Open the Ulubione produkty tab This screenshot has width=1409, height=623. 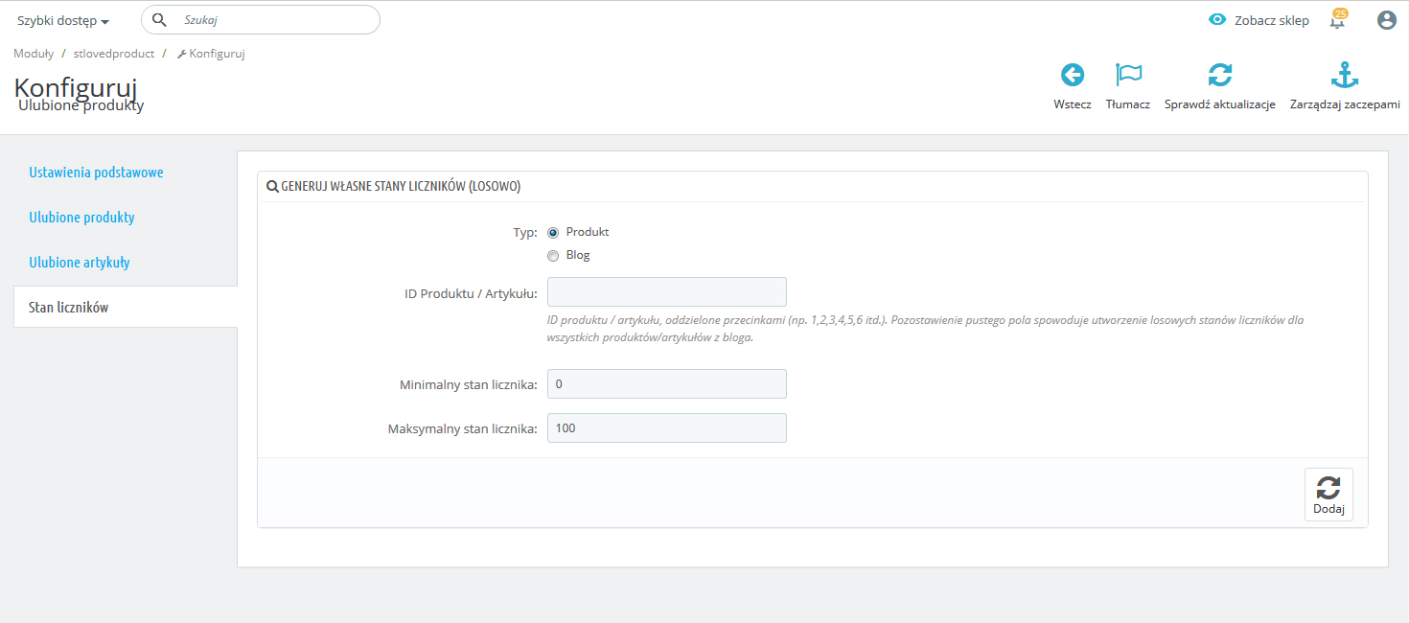[81, 218]
